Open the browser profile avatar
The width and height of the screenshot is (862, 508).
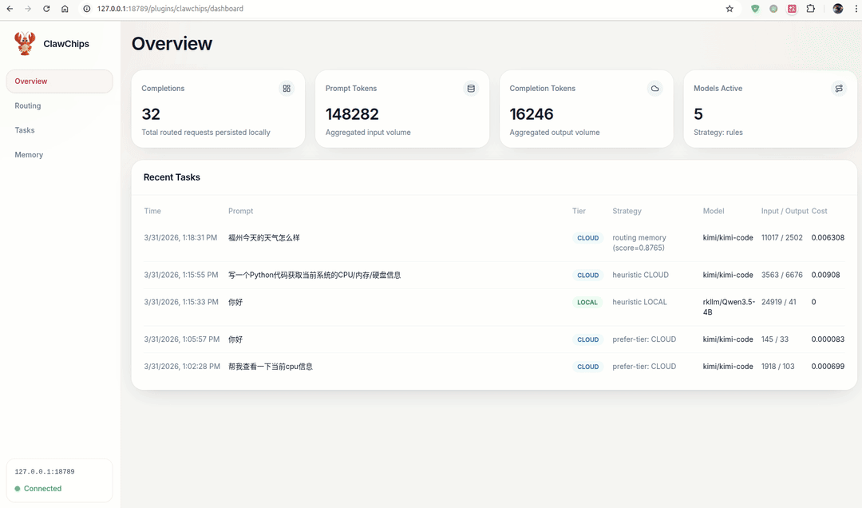[837, 9]
